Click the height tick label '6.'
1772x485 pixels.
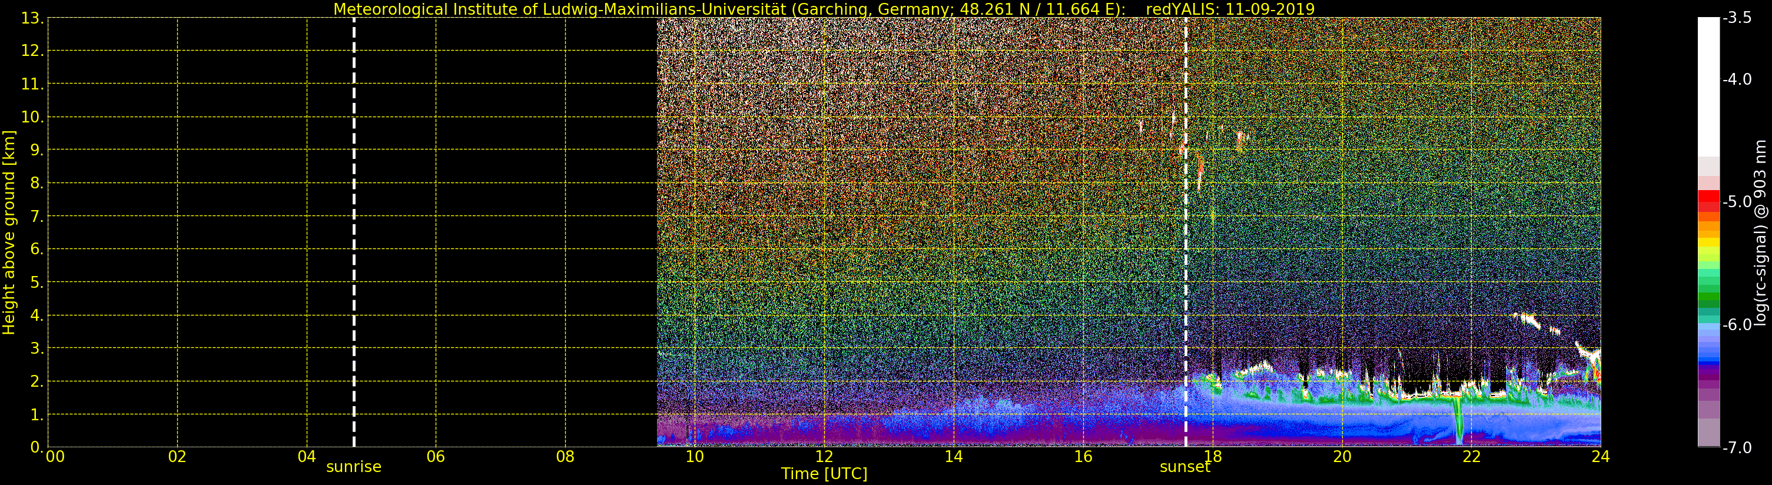pos(37,249)
